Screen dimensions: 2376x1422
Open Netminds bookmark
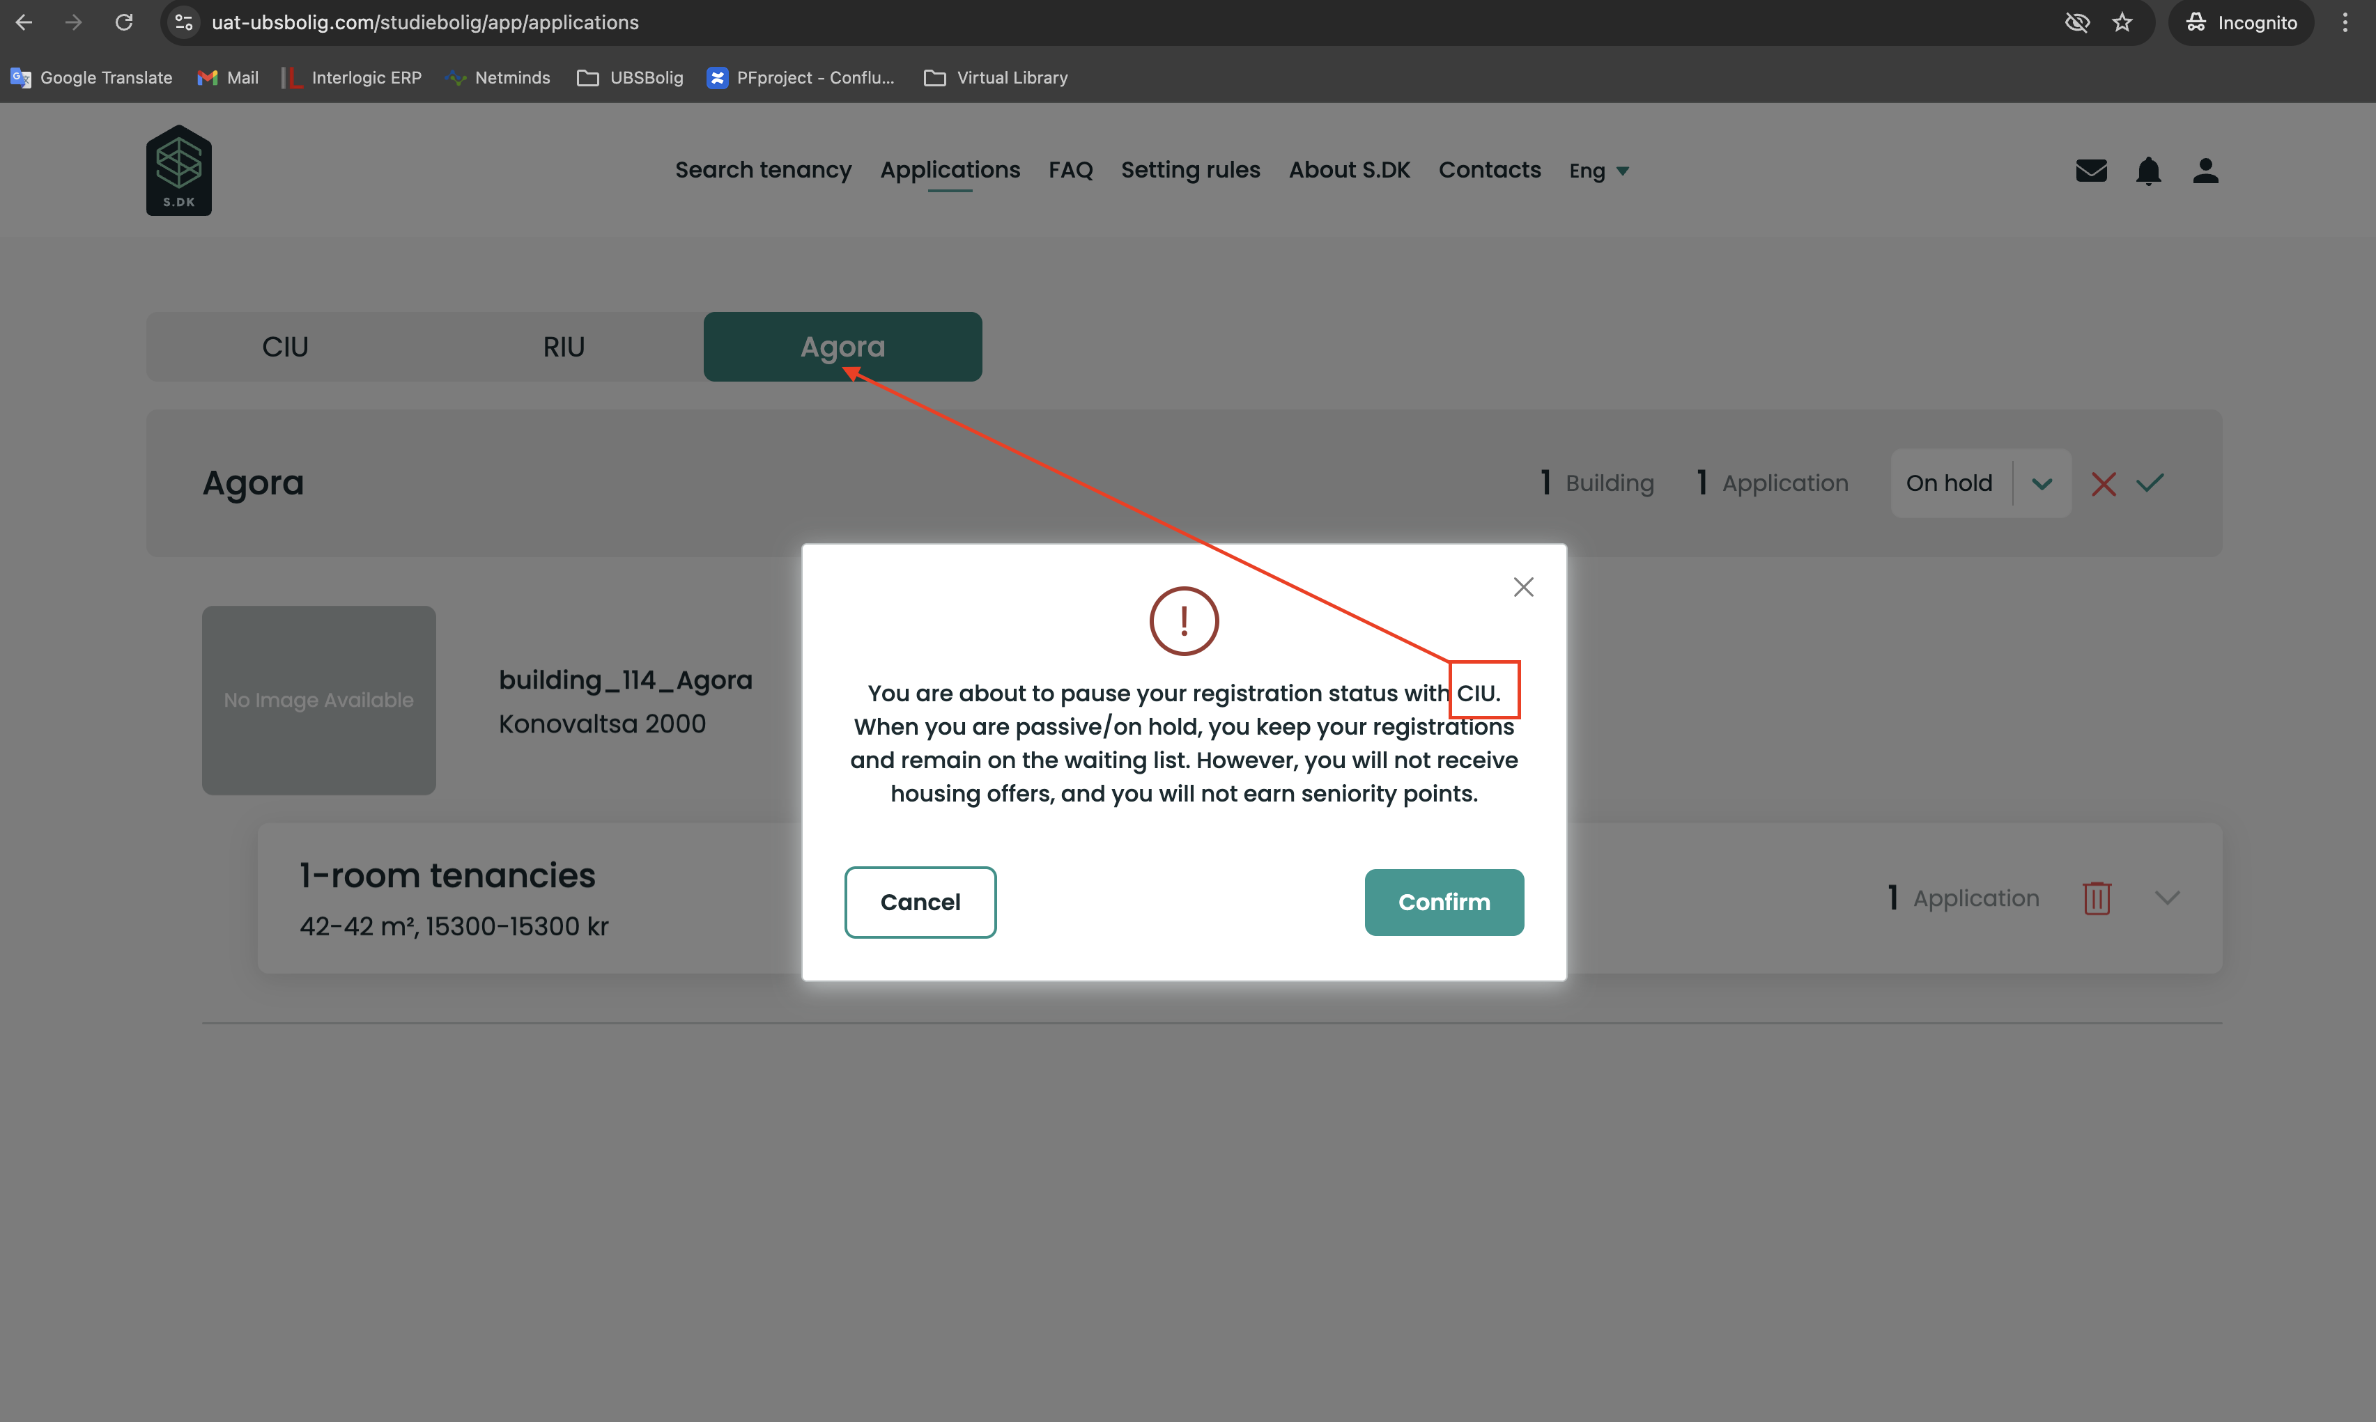[498, 77]
